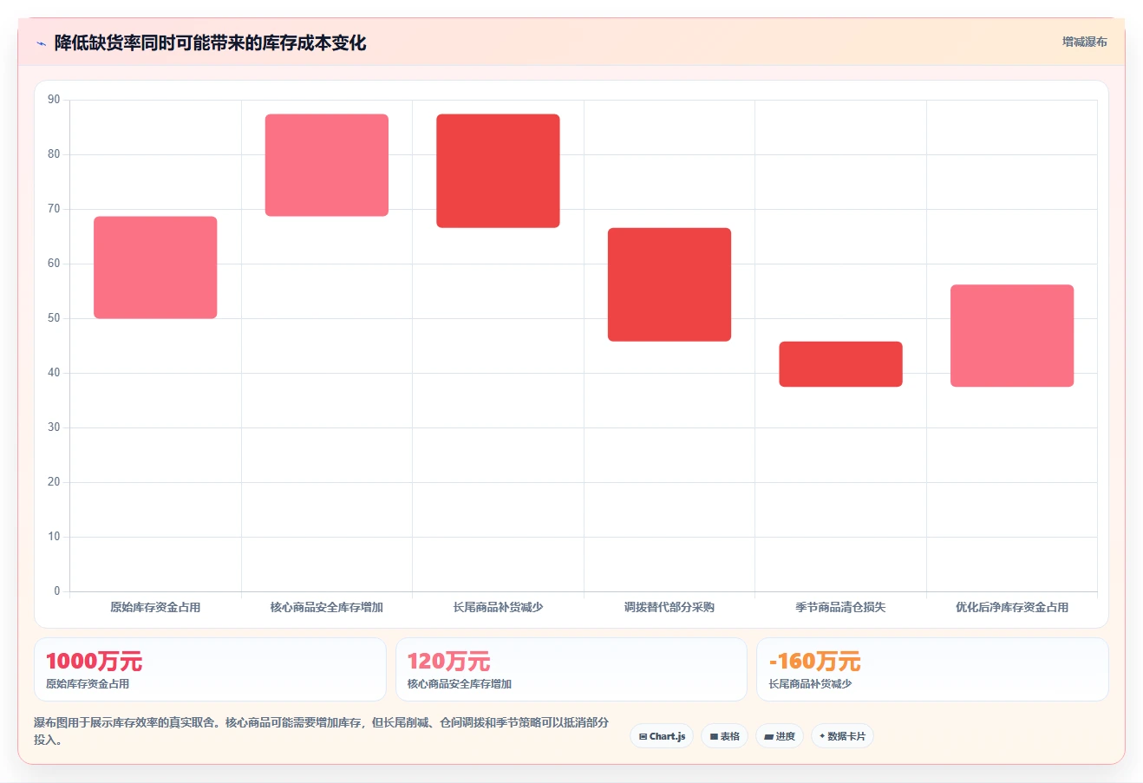The height and width of the screenshot is (783, 1143).
Task: Click y-axis value 0
Action: tap(57, 591)
